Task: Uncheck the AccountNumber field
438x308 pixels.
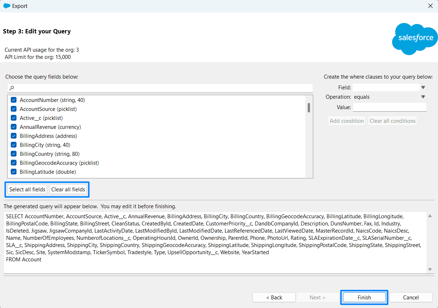Action: (14, 99)
